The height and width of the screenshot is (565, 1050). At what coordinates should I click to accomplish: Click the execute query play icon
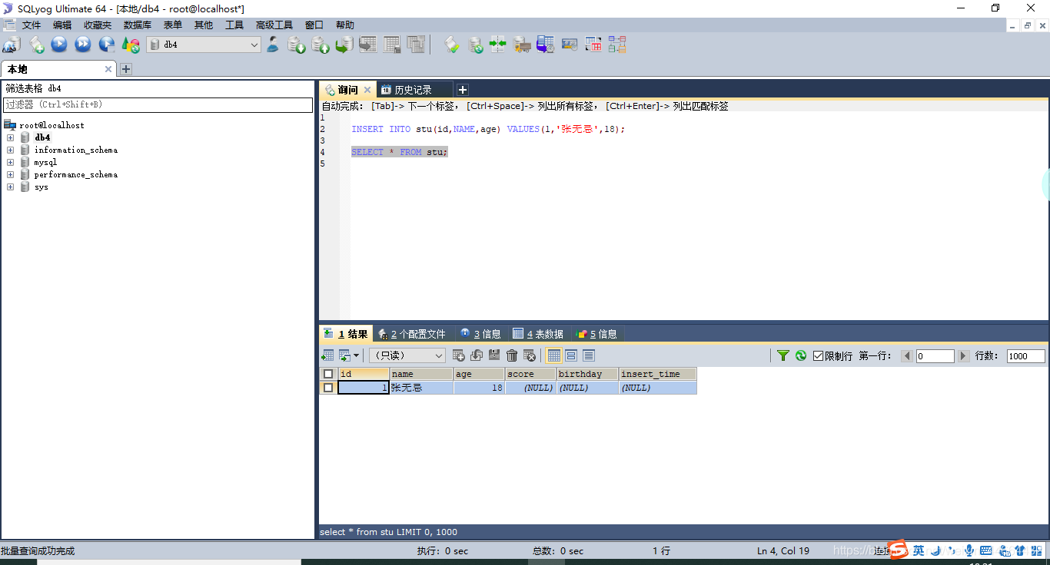point(59,45)
